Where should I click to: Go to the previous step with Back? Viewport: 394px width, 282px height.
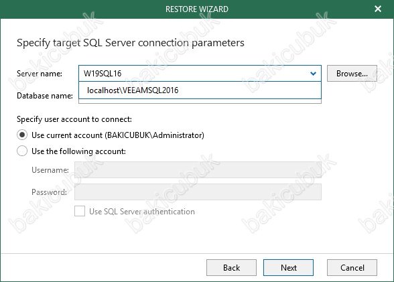(x=231, y=268)
